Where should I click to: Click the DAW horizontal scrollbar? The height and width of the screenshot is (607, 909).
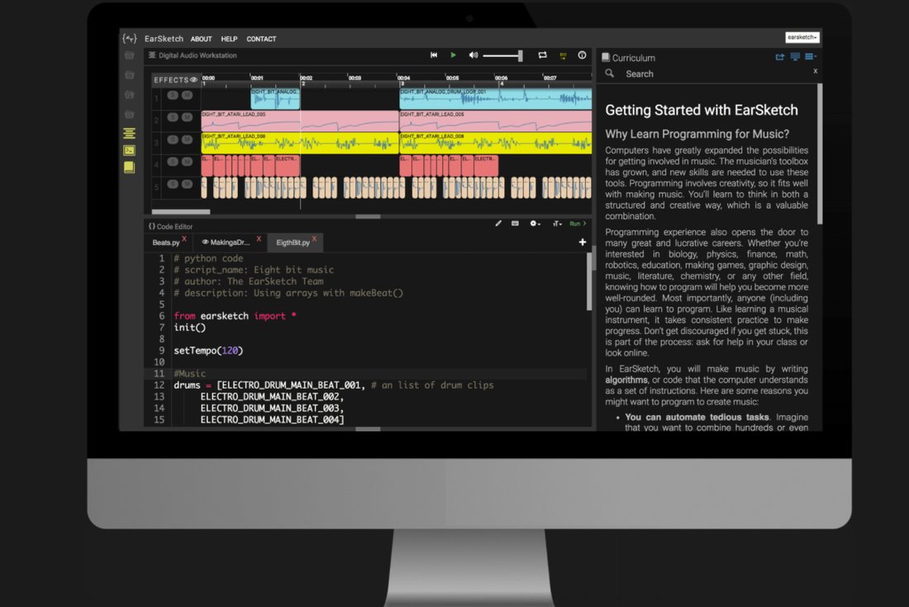pyautogui.click(x=180, y=212)
